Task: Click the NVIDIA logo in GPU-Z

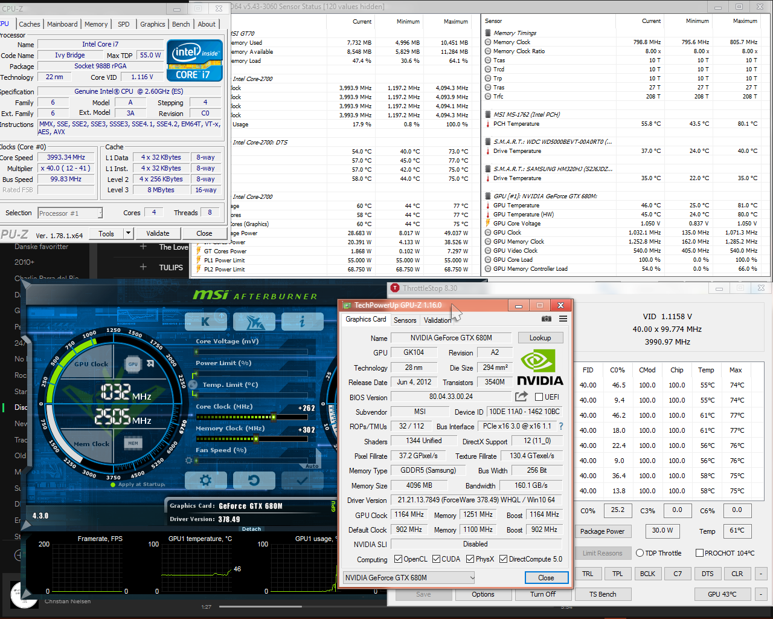Action: pyautogui.click(x=540, y=367)
